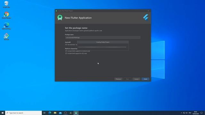Open the fourth desktop shortcut below Microsoft Edge

(x=6, y=37)
